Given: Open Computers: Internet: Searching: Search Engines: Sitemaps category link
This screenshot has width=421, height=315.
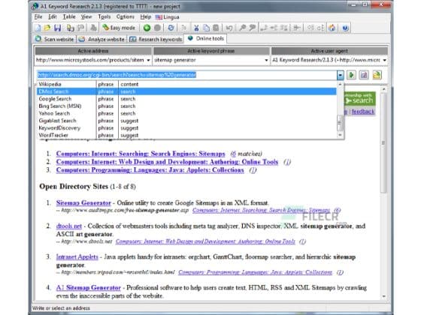Looking at the screenshot, I should pos(141,154).
